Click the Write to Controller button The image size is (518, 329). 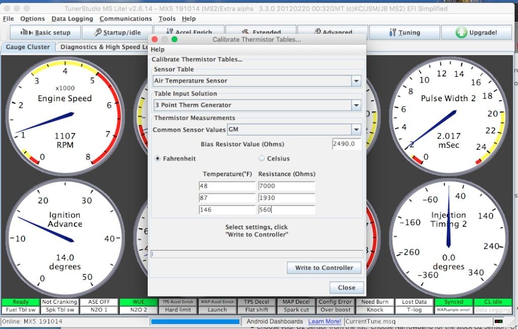click(x=324, y=267)
